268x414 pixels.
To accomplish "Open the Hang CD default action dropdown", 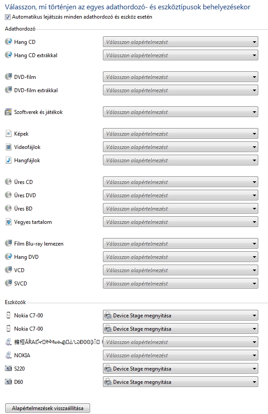I will coord(180,42).
